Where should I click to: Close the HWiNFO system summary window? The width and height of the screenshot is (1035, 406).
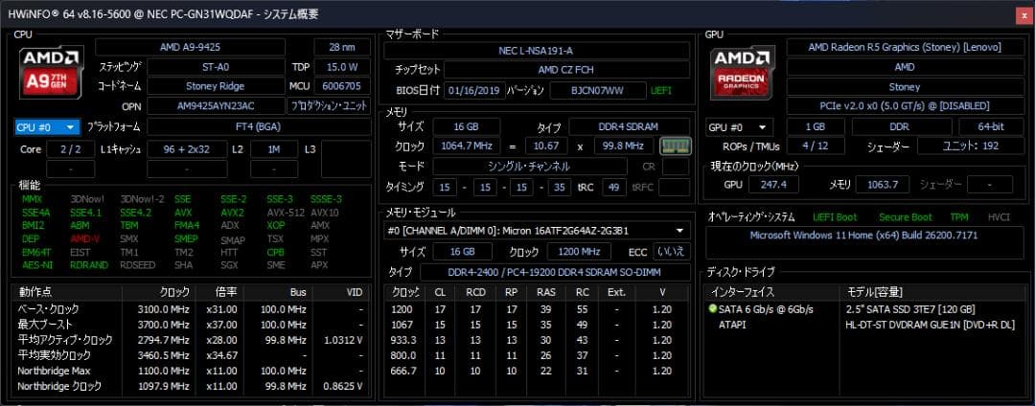tap(1023, 16)
